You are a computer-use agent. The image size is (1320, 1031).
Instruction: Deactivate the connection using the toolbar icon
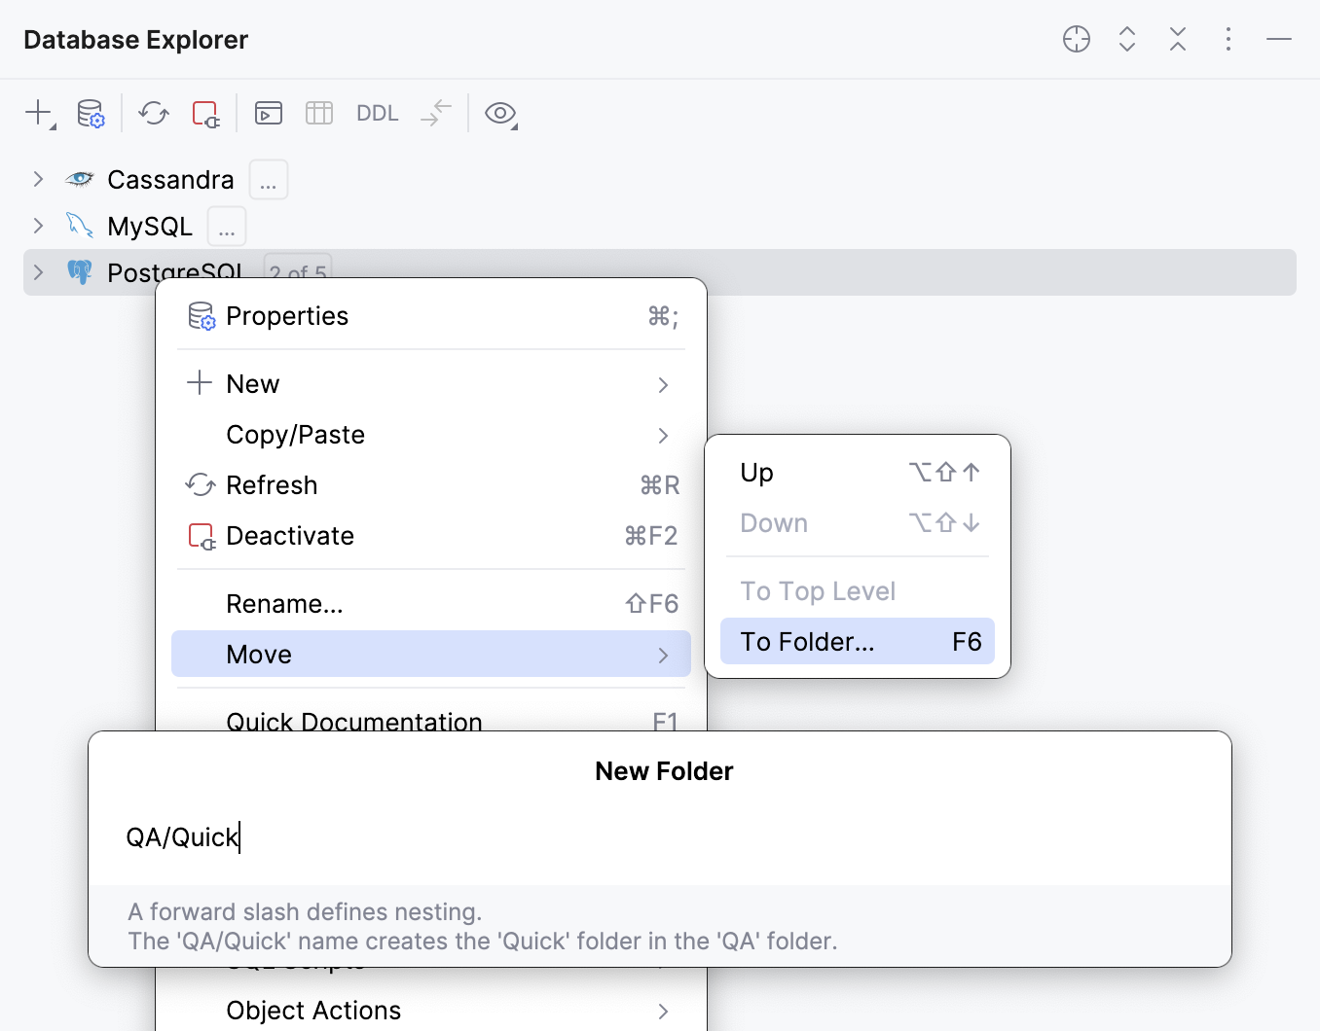click(205, 113)
